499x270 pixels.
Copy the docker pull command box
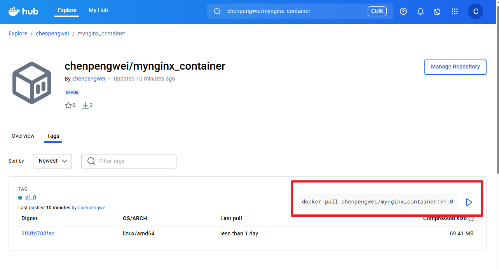(377, 202)
